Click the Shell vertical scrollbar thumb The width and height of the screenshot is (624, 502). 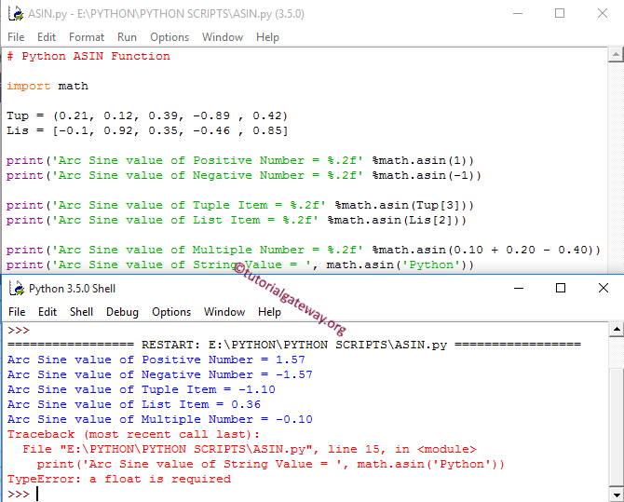click(x=617, y=427)
